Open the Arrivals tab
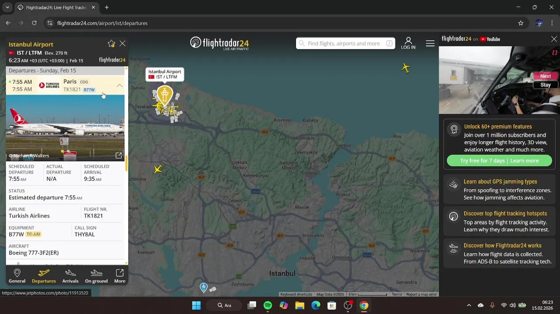 [70, 276]
